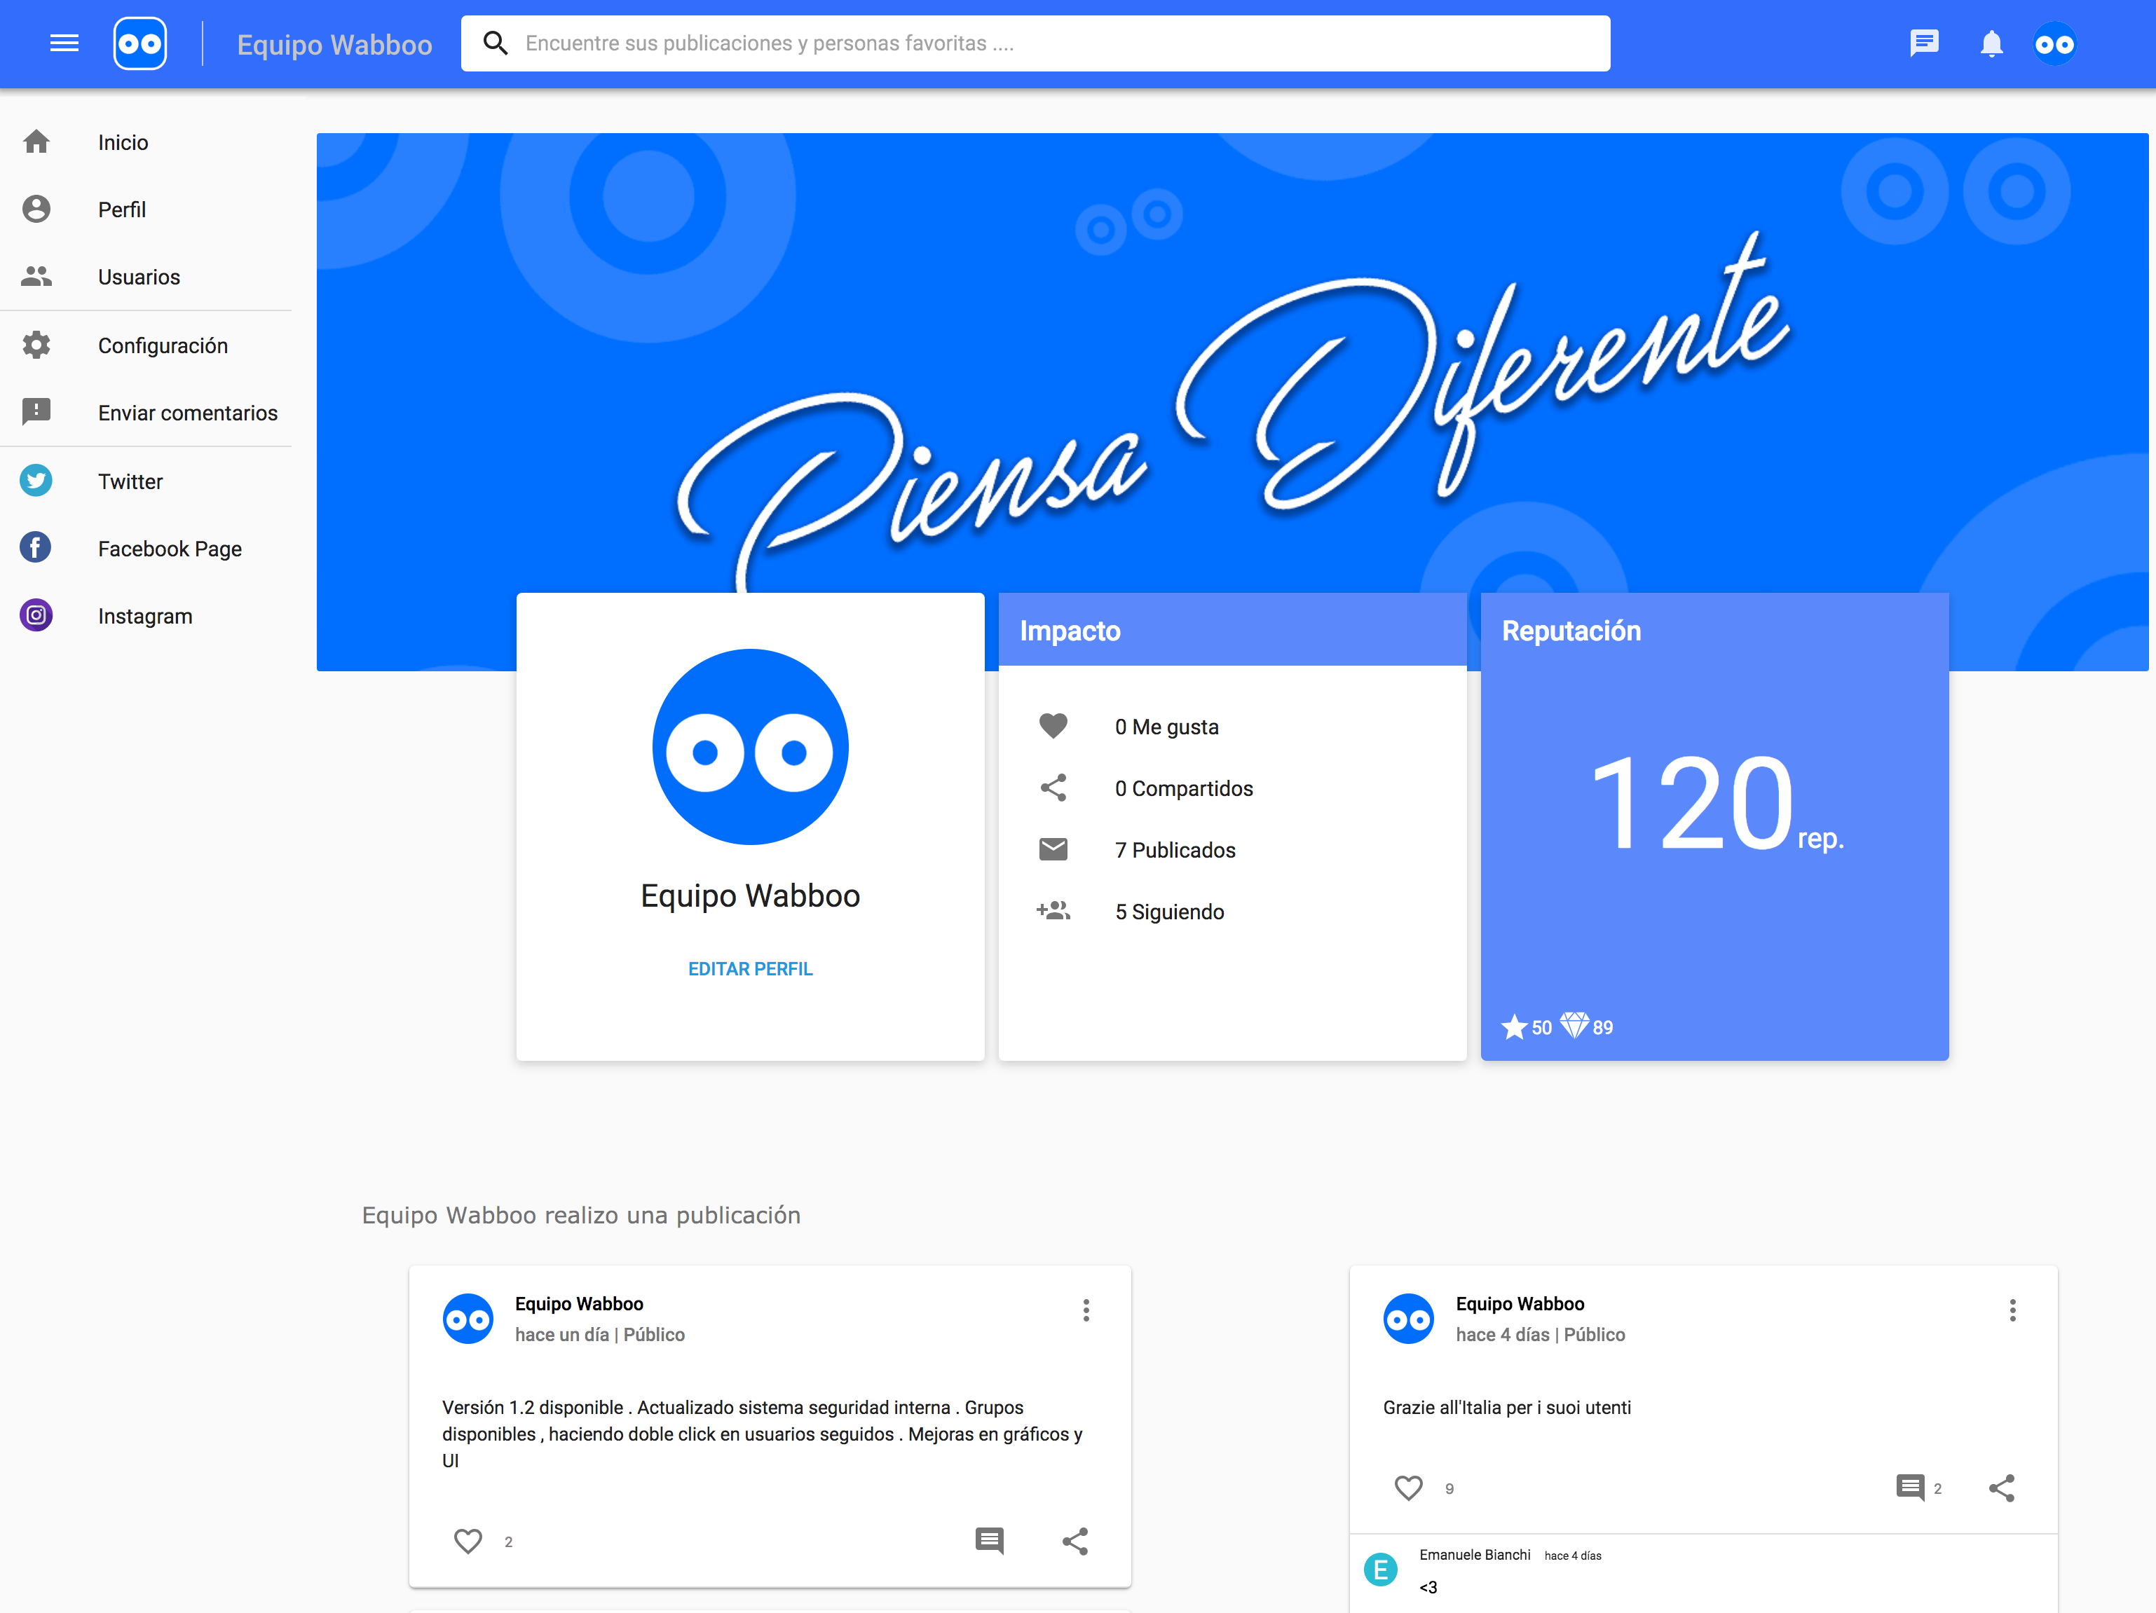The width and height of the screenshot is (2156, 1613).
Task: Open the Twitter link in the sidebar
Action: click(130, 481)
